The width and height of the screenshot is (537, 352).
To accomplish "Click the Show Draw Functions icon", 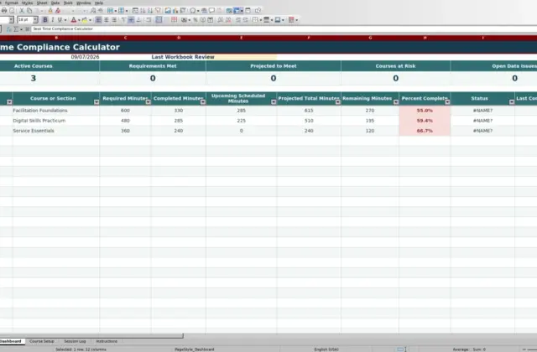I will click(258, 11).
